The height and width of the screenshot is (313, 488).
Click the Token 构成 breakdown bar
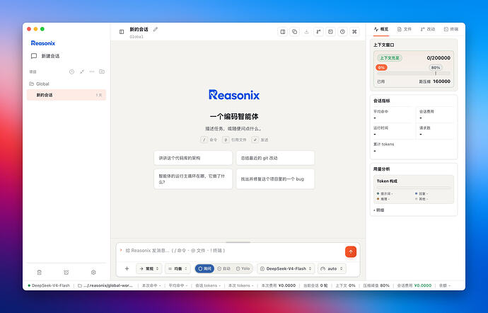pyautogui.click(x=413, y=188)
